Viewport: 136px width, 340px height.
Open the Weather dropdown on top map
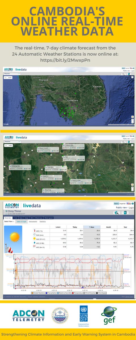(x=12, y=73)
